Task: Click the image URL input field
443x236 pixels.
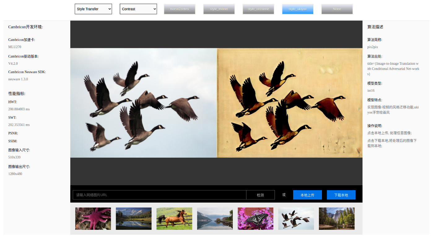Action: click(159, 195)
